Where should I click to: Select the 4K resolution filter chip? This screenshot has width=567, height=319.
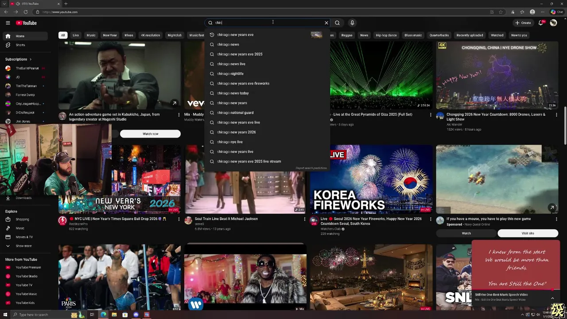150,35
